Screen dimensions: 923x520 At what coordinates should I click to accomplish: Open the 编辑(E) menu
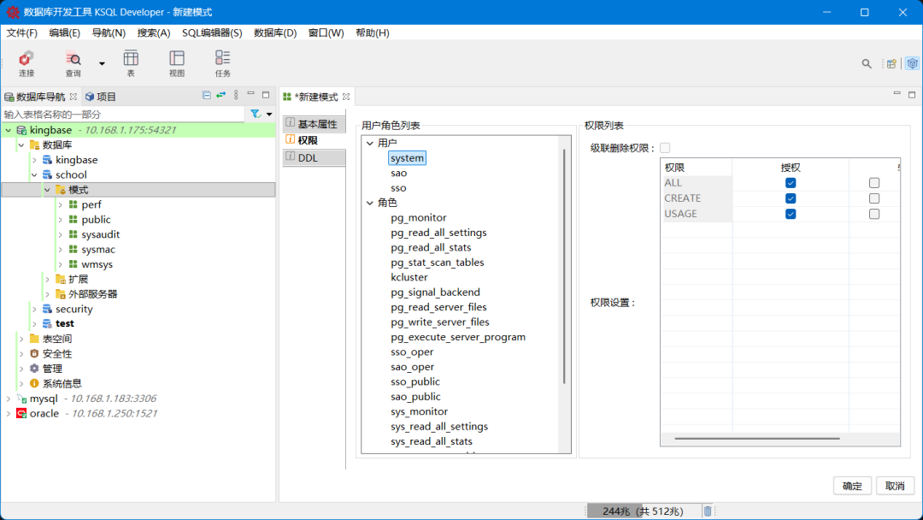(65, 33)
